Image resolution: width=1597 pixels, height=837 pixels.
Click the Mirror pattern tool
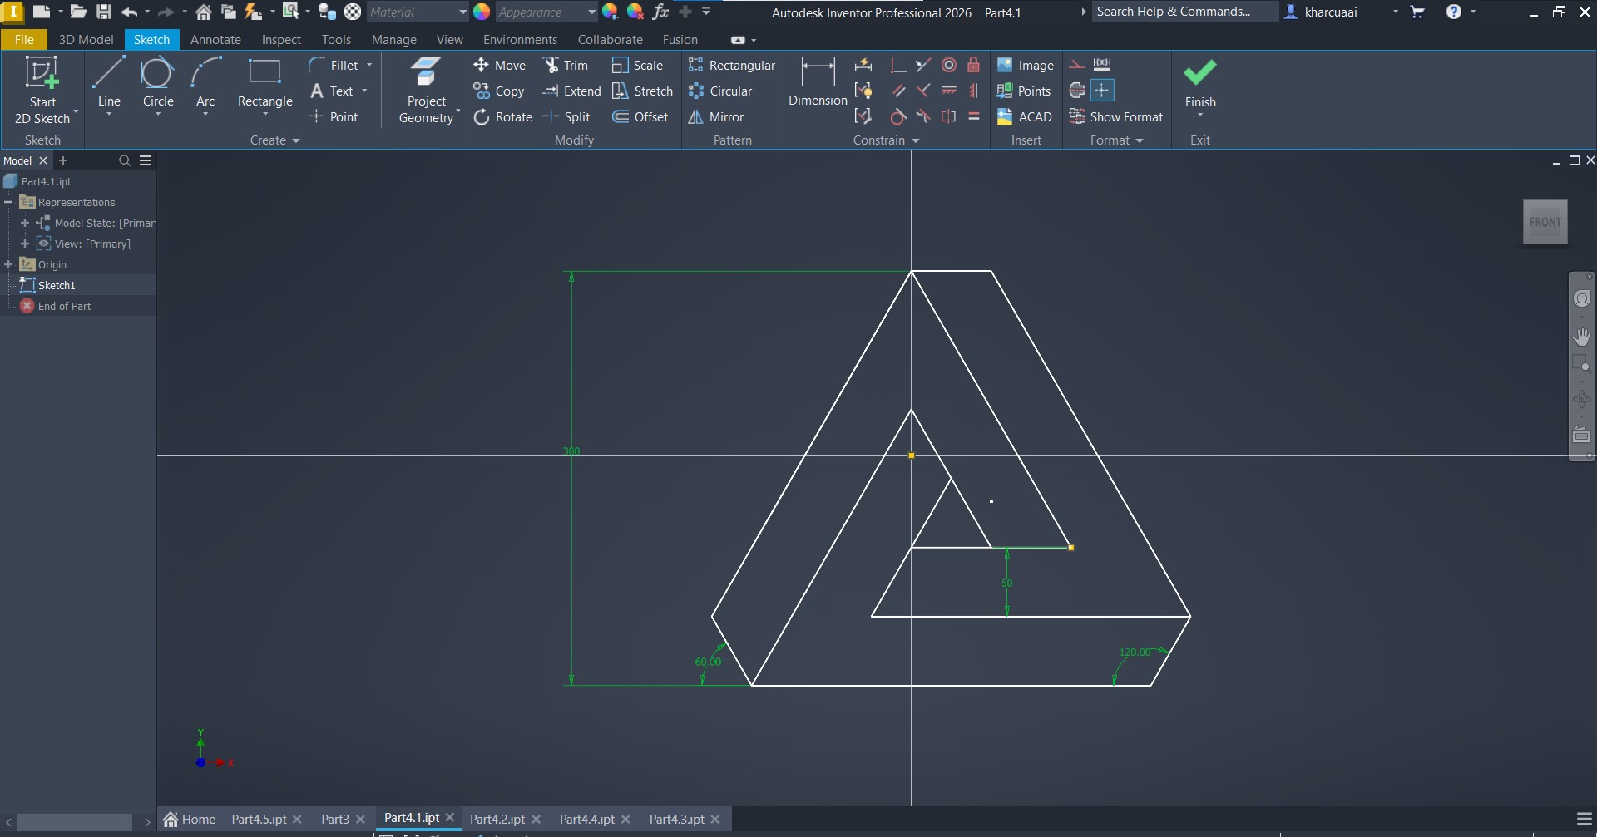tap(715, 117)
